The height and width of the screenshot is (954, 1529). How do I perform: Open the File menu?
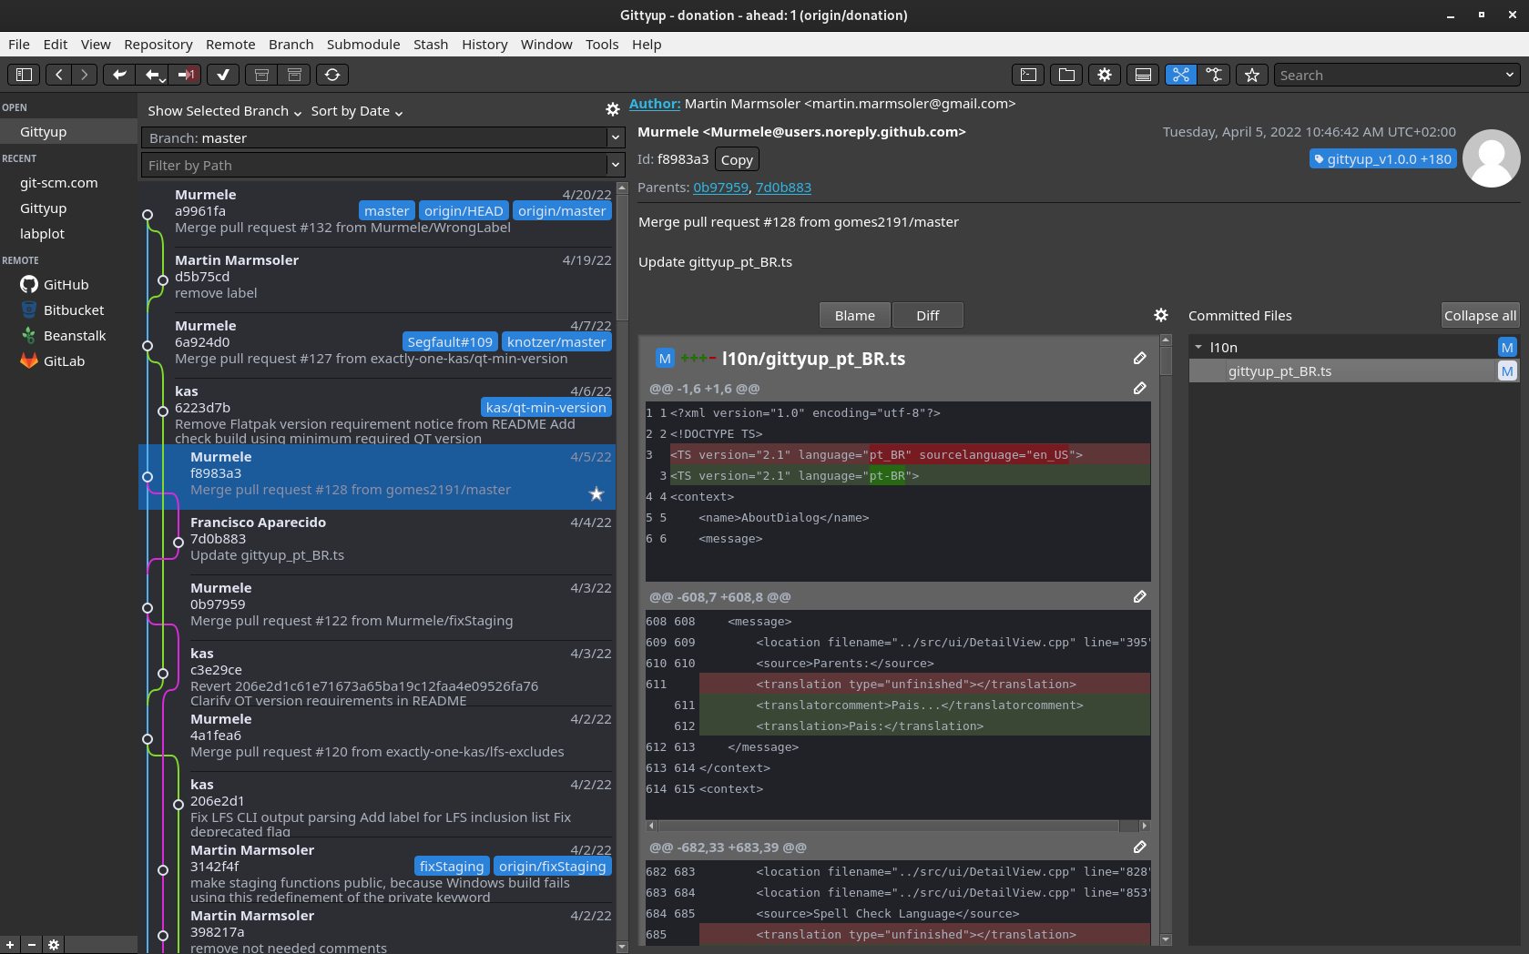click(19, 44)
